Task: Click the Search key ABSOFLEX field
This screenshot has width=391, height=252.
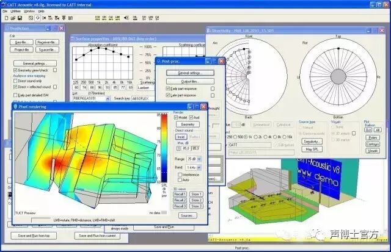Action: tap(142, 99)
